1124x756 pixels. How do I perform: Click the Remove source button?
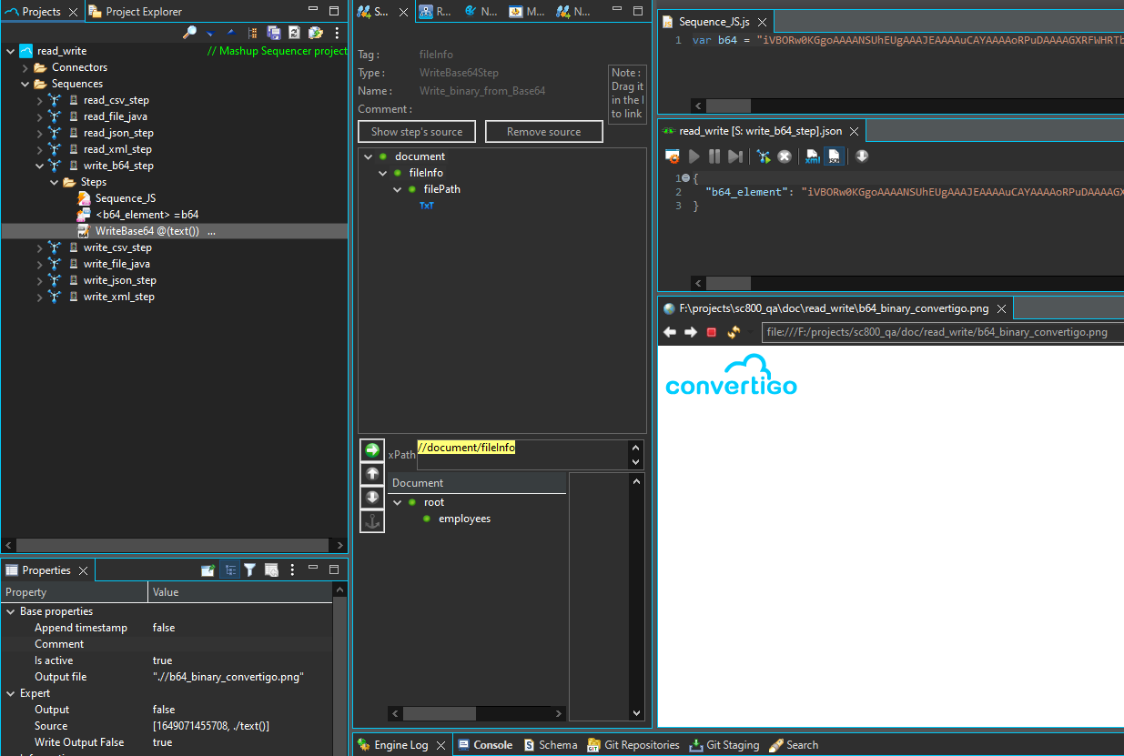click(543, 132)
